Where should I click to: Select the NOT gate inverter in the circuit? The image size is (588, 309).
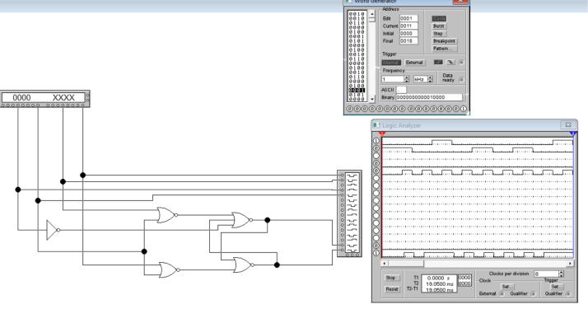(54, 230)
